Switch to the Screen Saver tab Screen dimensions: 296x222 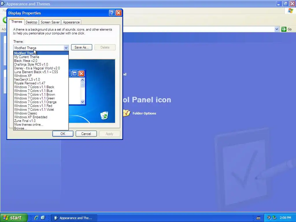pyautogui.click(x=50, y=22)
